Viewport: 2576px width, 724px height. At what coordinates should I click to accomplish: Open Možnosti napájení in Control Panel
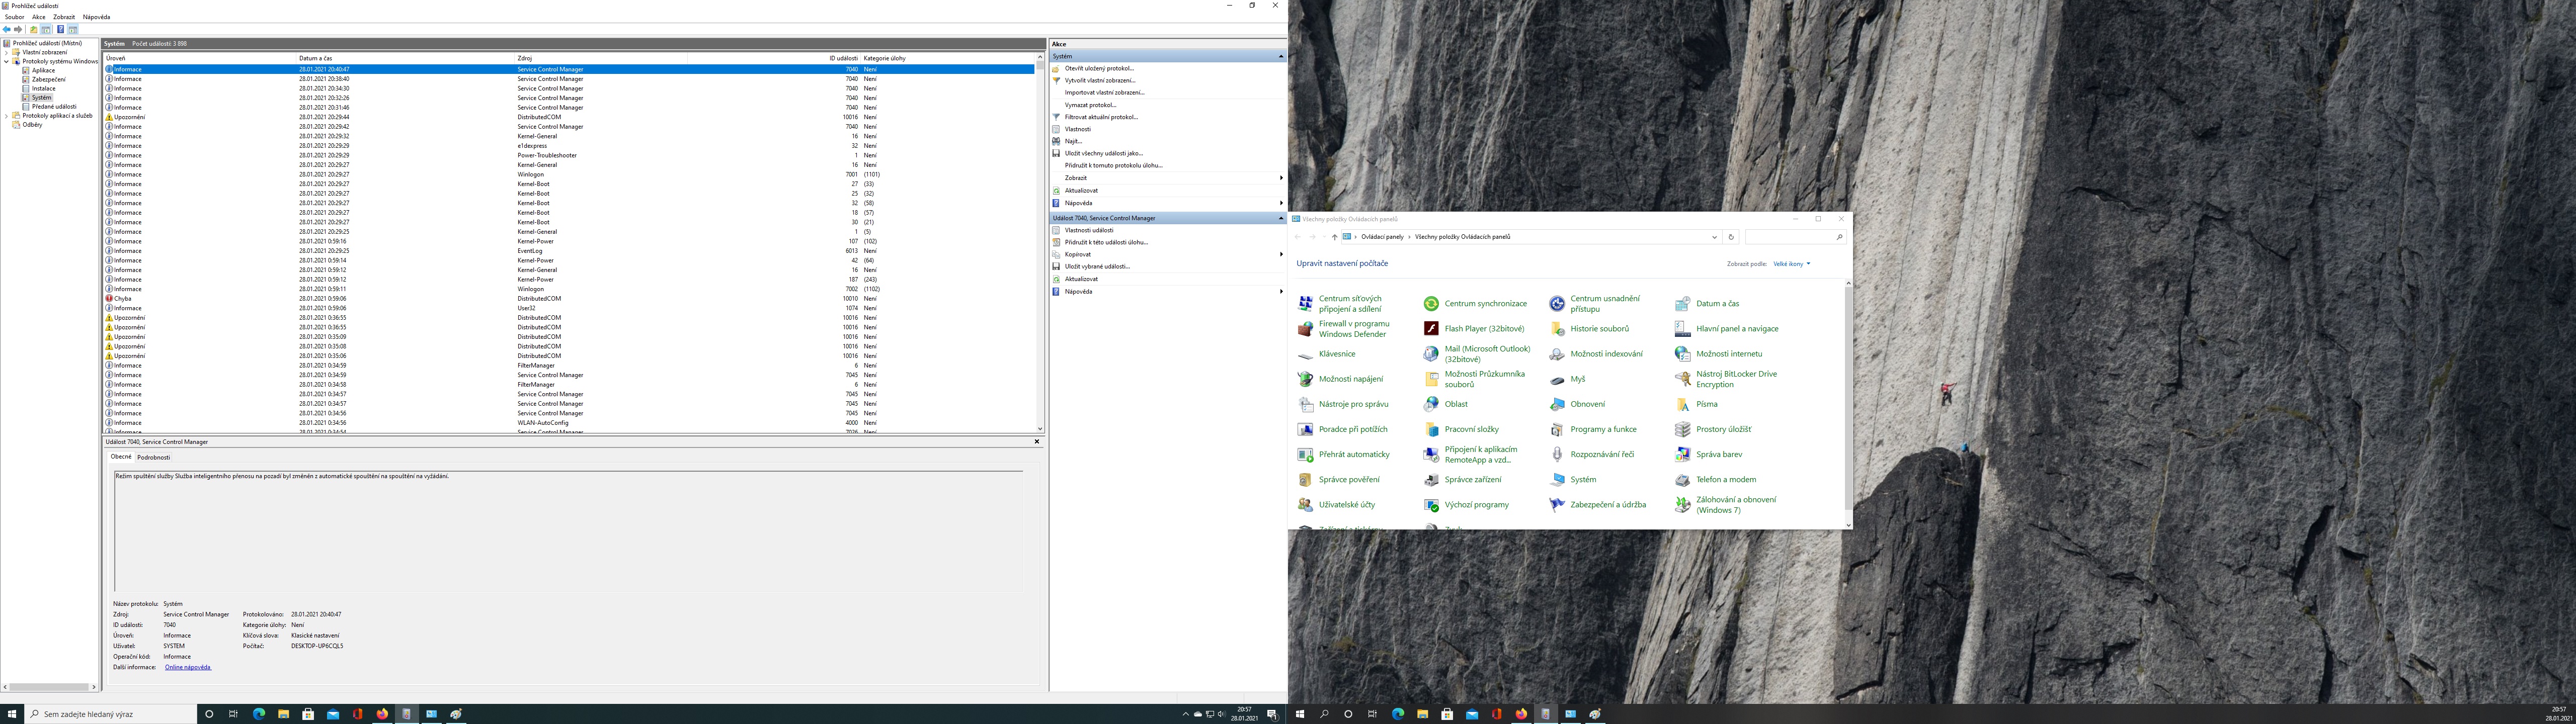click(x=1350, y=379)
